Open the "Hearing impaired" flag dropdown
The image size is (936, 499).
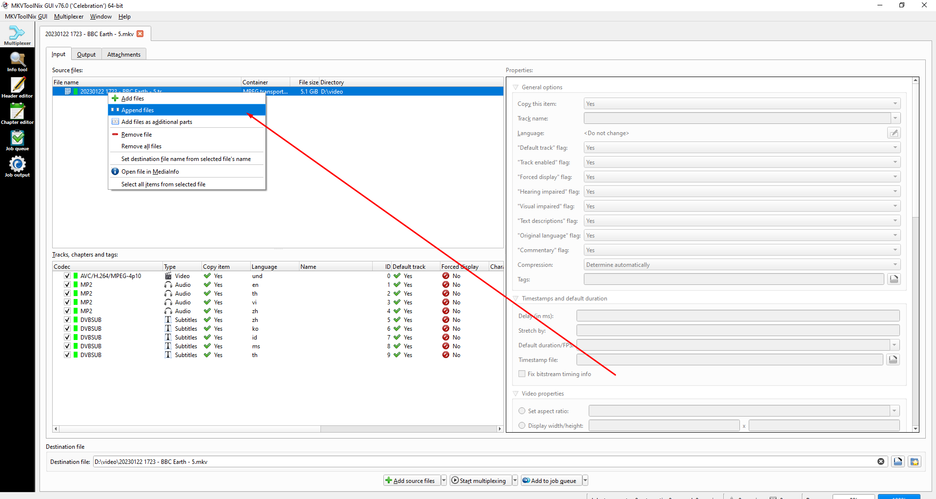click(742, 192)
